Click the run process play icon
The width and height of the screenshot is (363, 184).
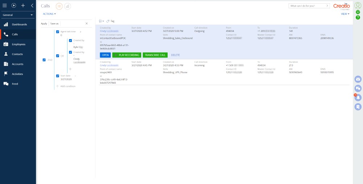(14, 6)
